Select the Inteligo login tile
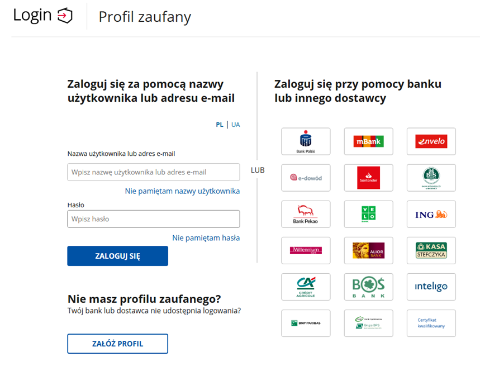This screenshot has width=480, height=371. click(431, 287)
